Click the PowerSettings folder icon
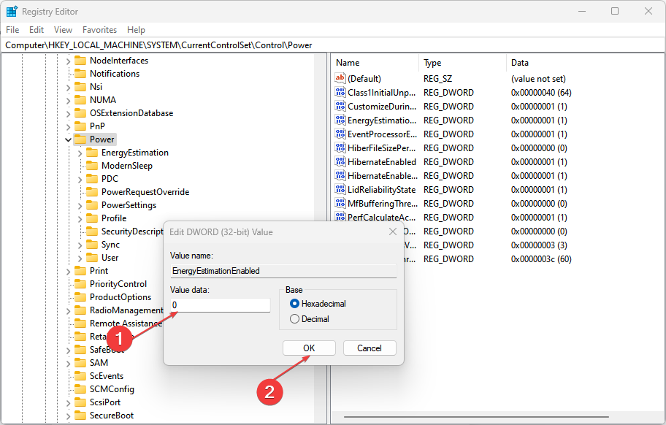The image size is (666, 425). [x=92, y=205]
